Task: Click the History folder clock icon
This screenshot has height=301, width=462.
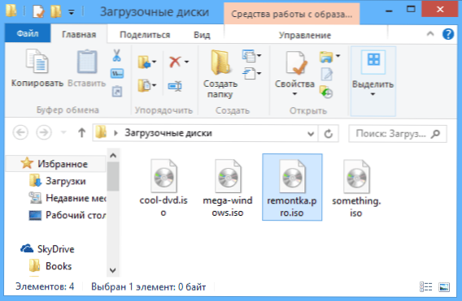Action: coord(326,92)
